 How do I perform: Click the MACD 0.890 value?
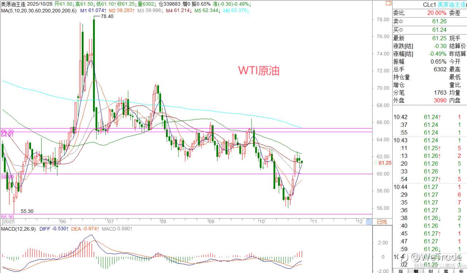(117, 229)
